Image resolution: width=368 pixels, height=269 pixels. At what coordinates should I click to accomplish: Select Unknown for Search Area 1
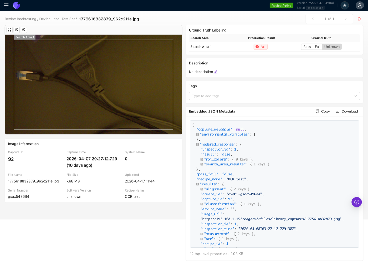[x=332, y=46]
